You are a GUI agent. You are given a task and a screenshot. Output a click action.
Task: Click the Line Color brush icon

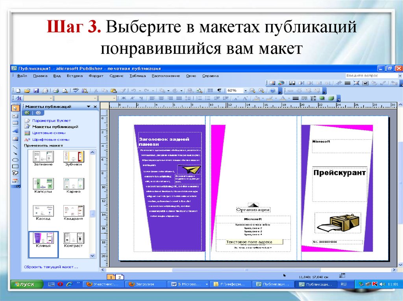coord(270,98)
